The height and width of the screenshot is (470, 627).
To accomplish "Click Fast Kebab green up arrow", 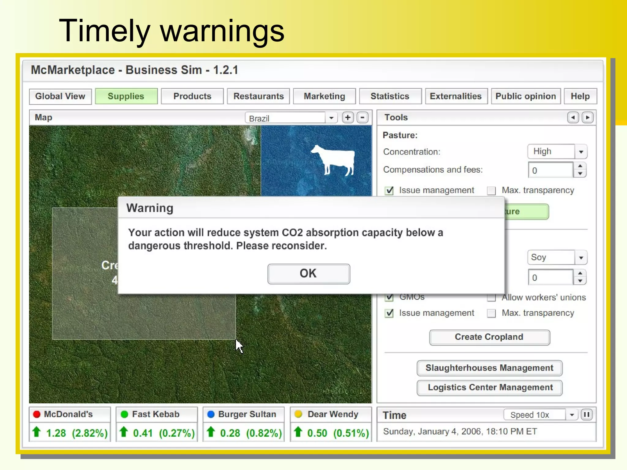I will click(x=124, y=432).
